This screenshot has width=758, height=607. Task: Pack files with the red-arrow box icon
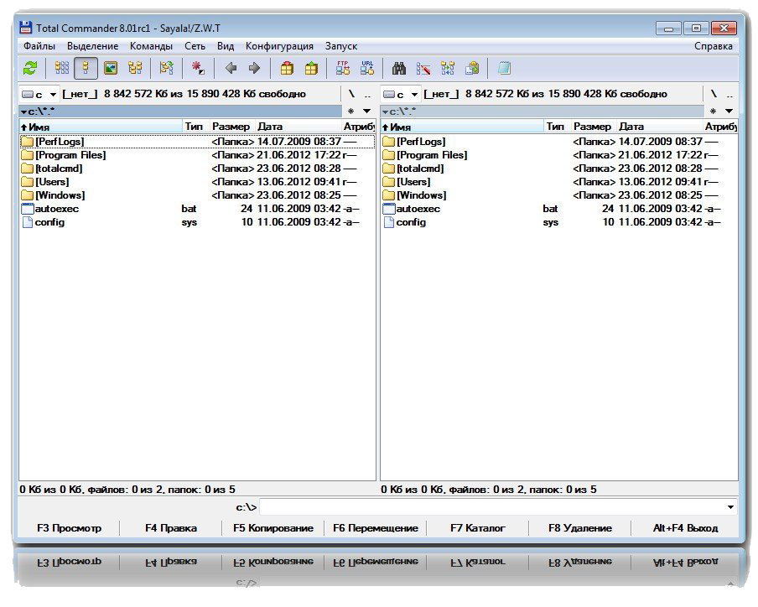[x=287, y=68]
